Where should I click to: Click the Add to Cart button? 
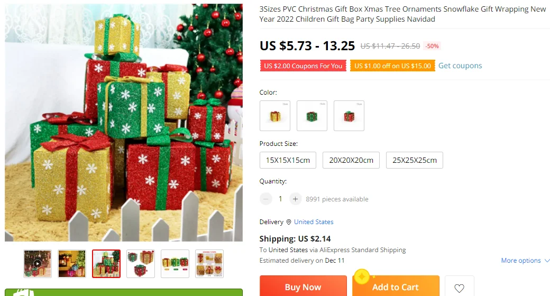coord(396,286)
